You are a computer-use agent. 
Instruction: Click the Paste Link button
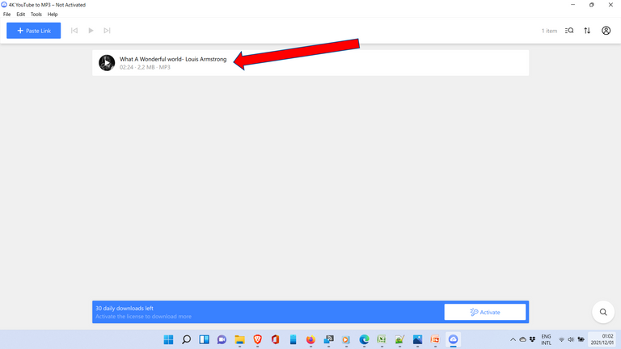coord(34,31)
